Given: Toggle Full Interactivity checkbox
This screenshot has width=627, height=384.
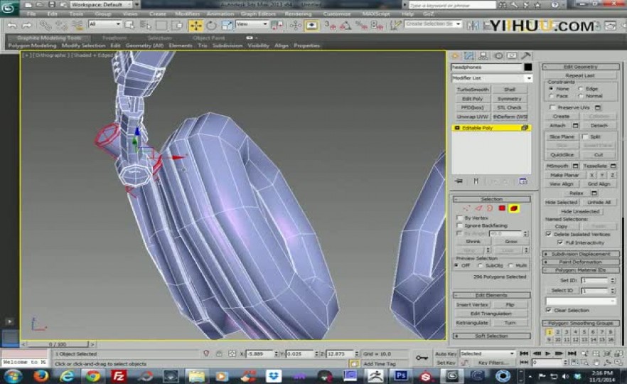Looking at the screenshot, I should click(560, 242).
